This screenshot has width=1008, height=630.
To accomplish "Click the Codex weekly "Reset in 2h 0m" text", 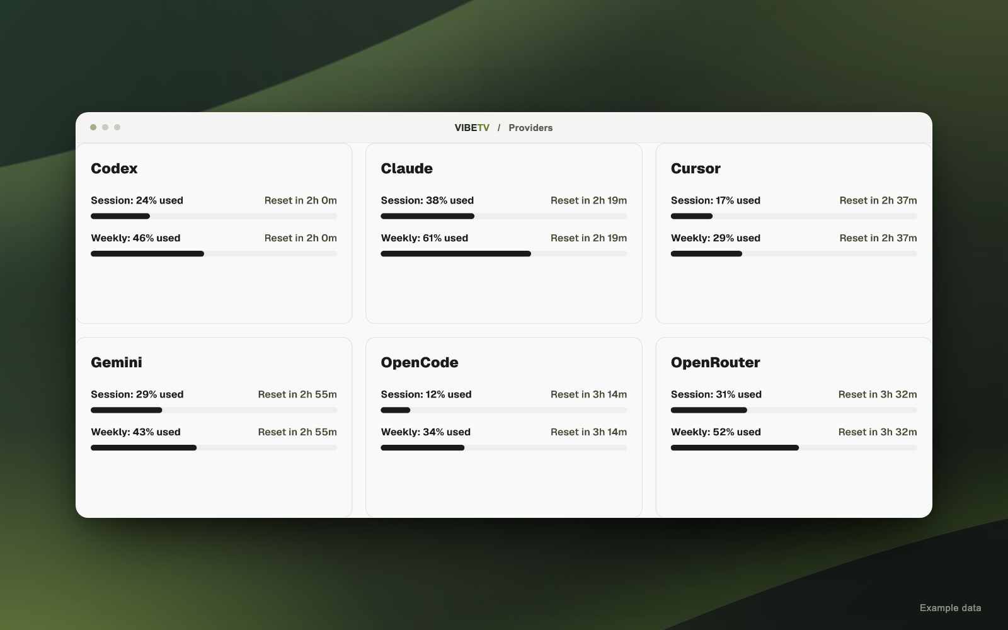I will tap(301, 238).
